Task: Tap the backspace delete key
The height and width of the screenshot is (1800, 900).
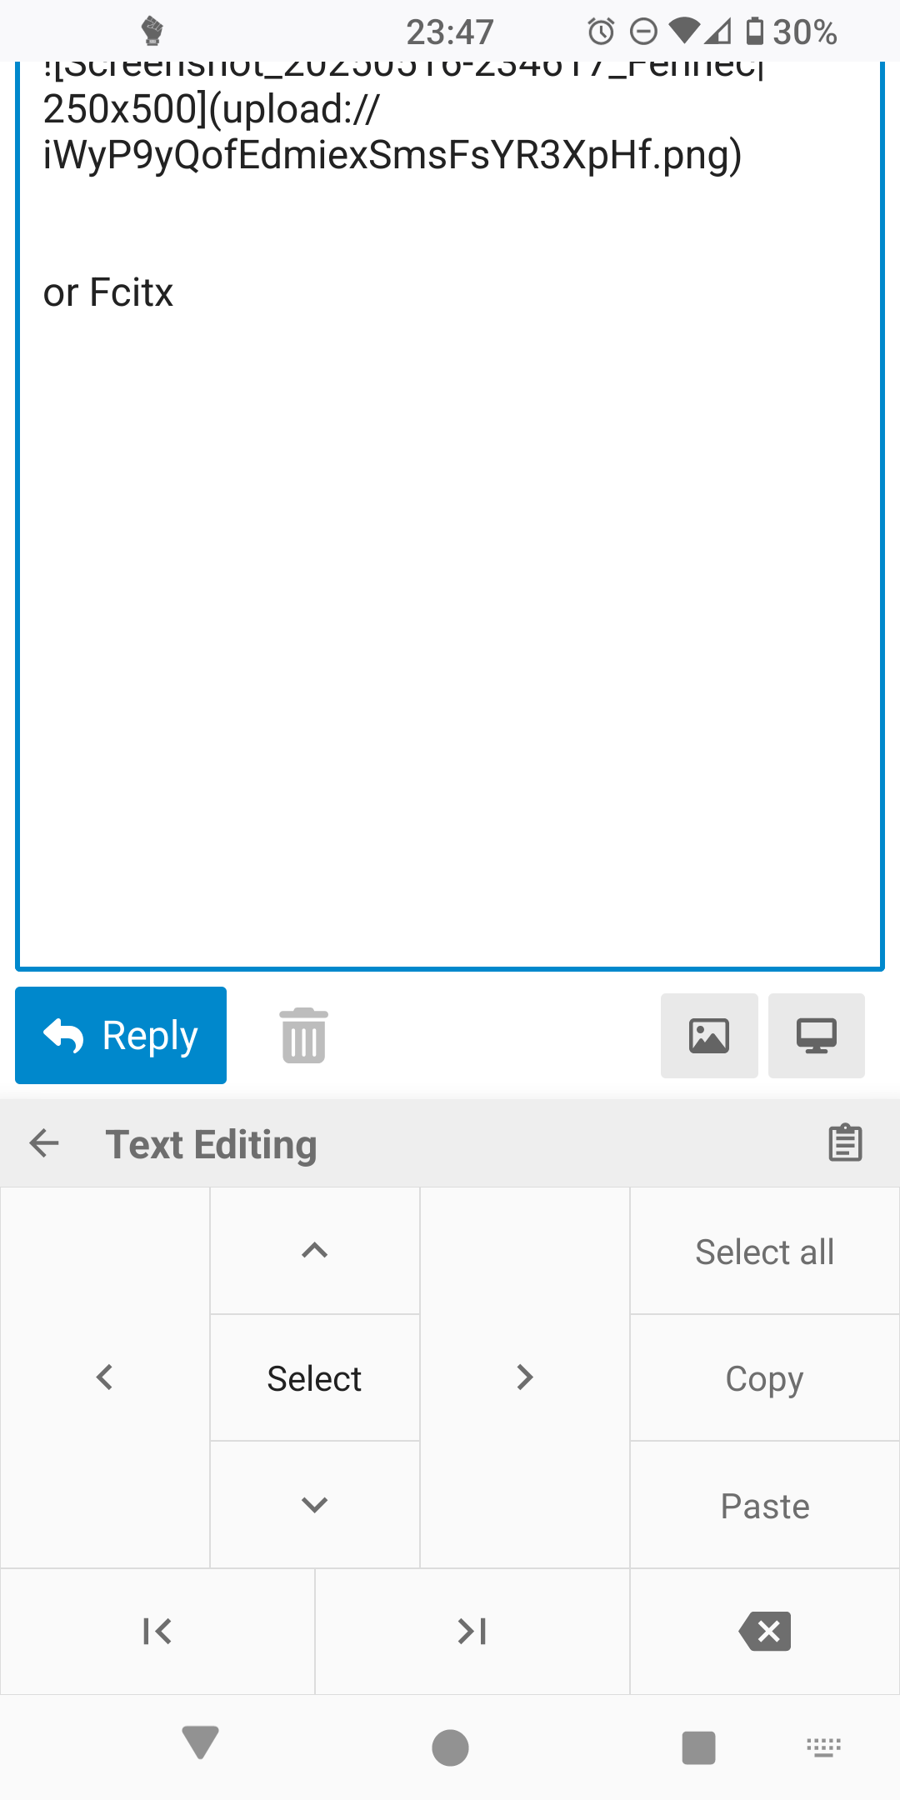Action: tap(765, 1631)
